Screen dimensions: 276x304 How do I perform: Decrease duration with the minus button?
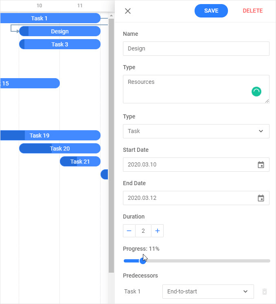tap(129, 231)
